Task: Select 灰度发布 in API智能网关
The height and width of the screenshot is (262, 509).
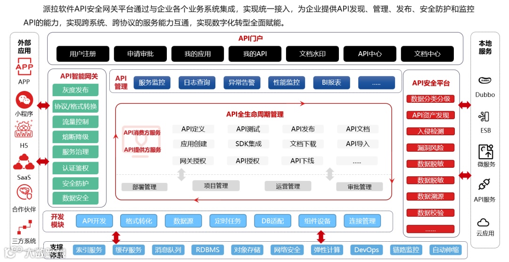Action: 75,90
